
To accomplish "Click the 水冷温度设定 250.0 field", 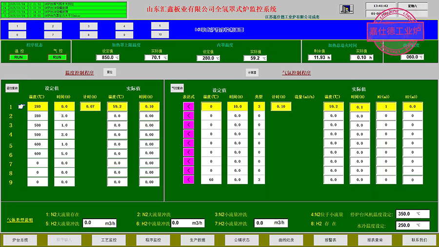I will point(411,225).
